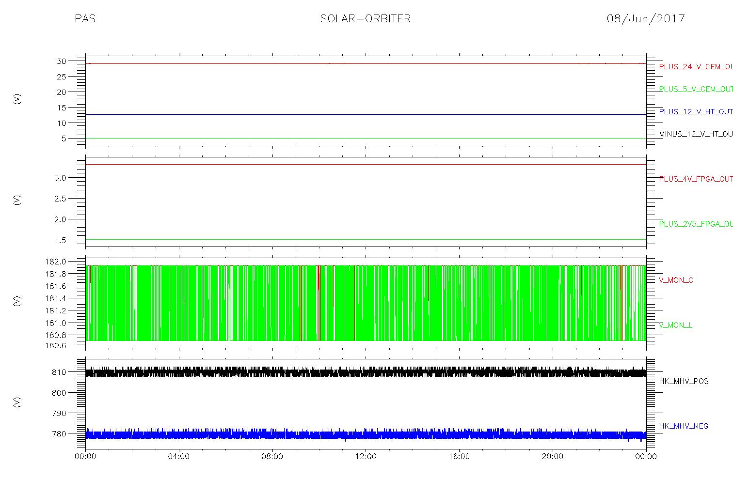The width and height of the screenshot is (733, 494).
Task: Select the PLUS_5_V_CEM_OUT legend label
Action: [x=696, y=89]
